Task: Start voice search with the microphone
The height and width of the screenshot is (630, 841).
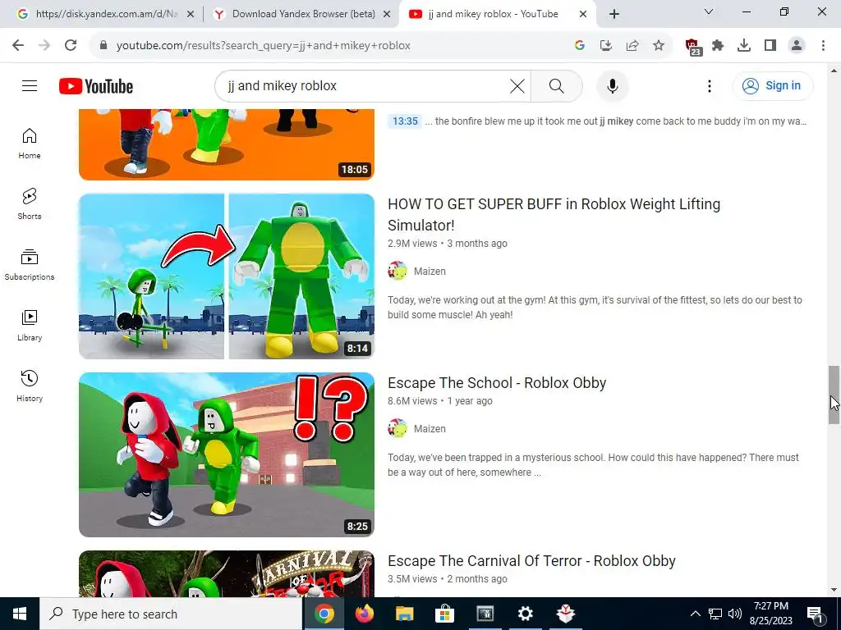Action: click(612, 85)
